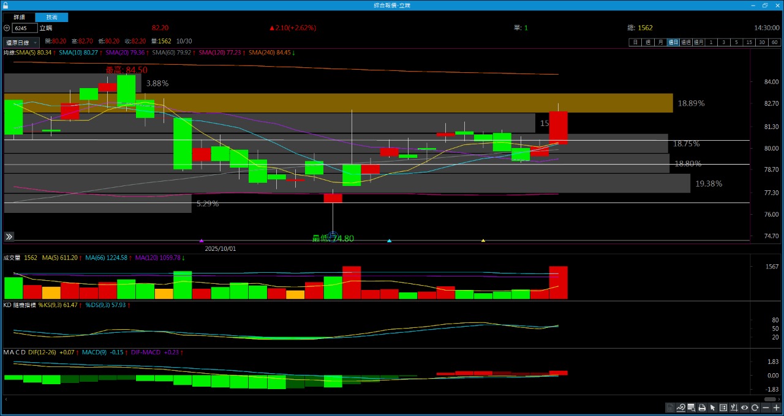Click the latest red candlestick on the chart

click(559, 128)
